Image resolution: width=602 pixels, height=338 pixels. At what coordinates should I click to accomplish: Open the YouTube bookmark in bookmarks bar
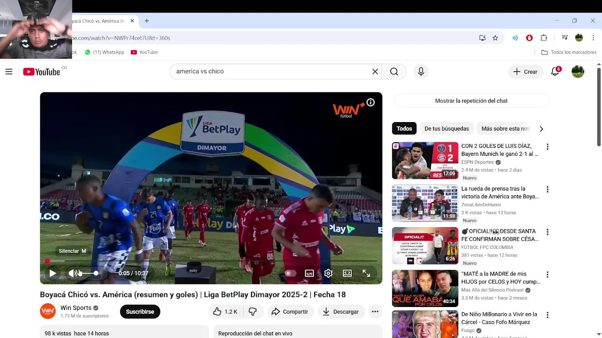144,52
